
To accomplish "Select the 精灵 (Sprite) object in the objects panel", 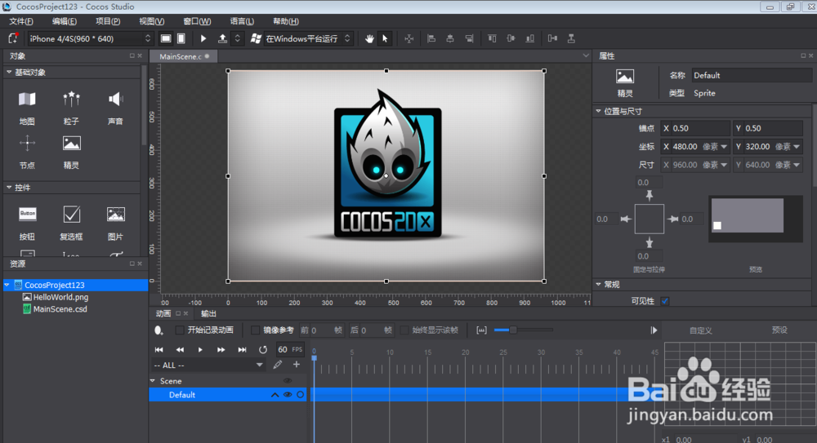I will click(71, 151).
